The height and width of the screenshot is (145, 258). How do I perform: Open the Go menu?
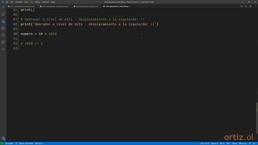31,2
